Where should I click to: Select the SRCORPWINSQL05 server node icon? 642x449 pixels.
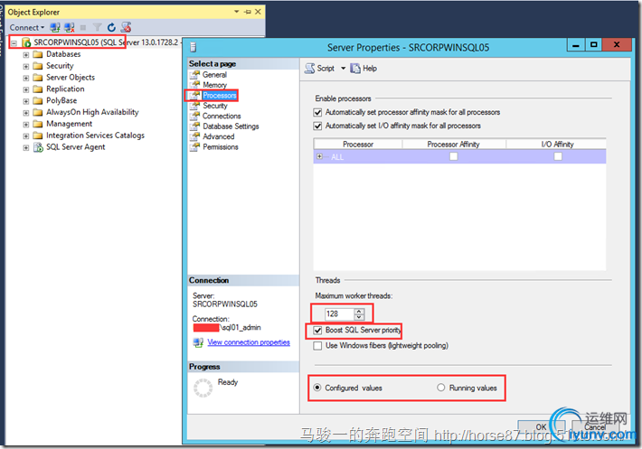26,42
